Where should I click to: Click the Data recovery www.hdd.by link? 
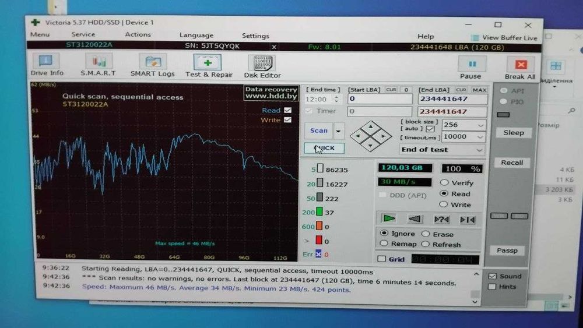tap(272, 93)
